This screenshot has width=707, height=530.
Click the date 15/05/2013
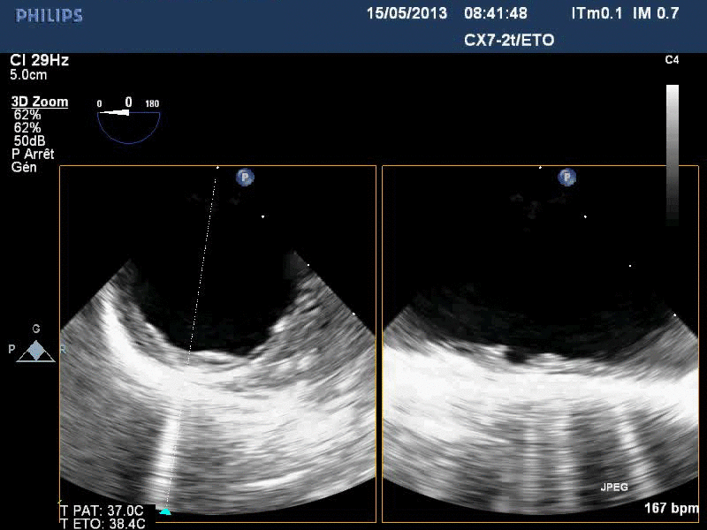pyautogui.click(x=407, y=13)
